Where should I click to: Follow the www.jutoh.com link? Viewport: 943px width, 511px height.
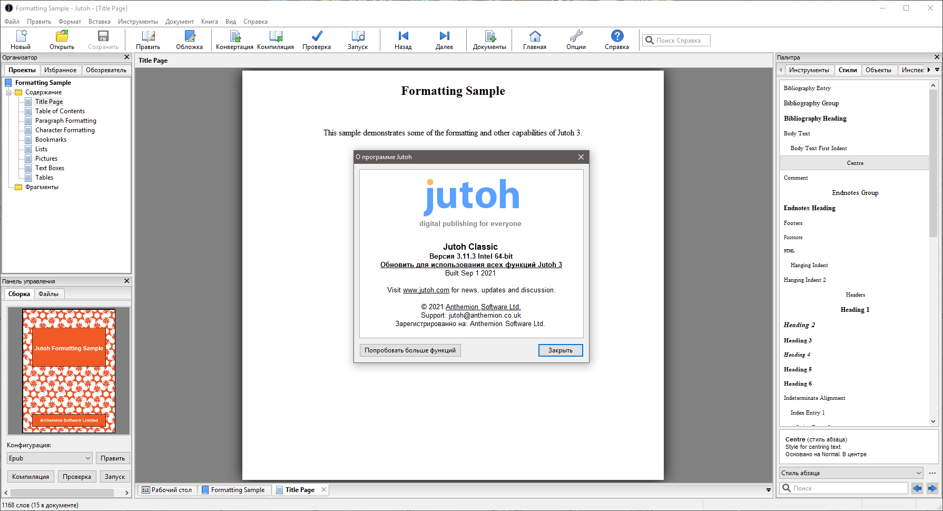[426, 290]
